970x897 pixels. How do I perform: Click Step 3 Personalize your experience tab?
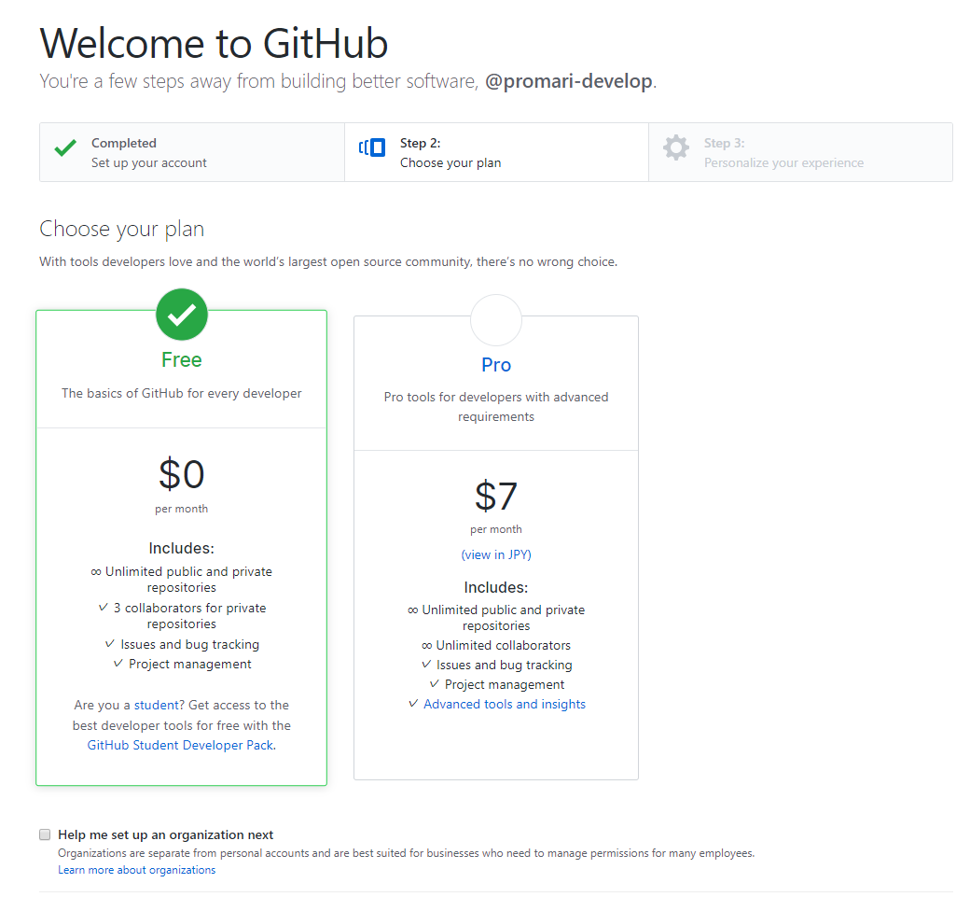click(800, 152)
